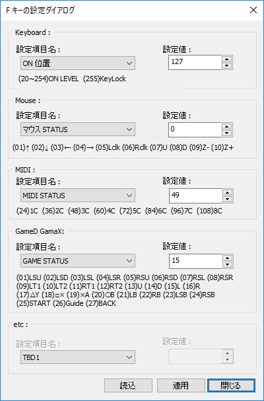Open the MIDI STATUS combo box

coord(78,196)
